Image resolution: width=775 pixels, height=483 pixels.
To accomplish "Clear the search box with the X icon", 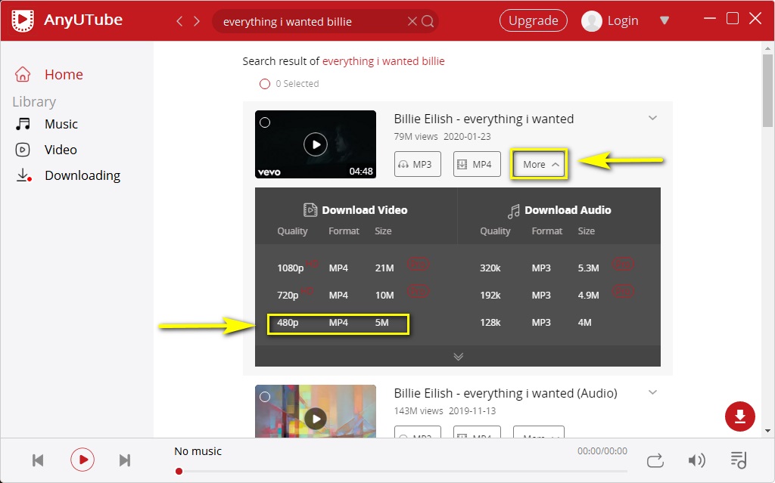I will click(x=412, y=21).
